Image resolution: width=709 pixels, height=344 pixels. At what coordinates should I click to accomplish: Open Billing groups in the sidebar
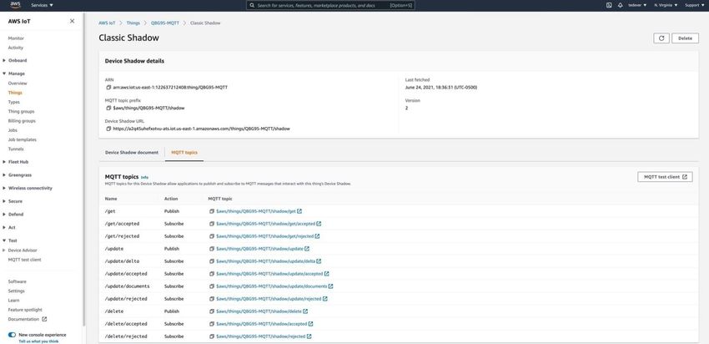22,121
